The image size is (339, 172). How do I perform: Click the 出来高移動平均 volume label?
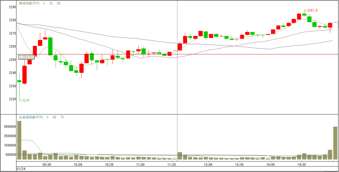(x=31, y=117)
